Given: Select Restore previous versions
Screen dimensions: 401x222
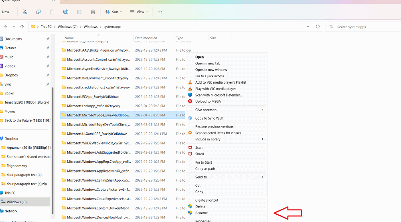Looking at the screenshot, I should [x=214, y=126].
